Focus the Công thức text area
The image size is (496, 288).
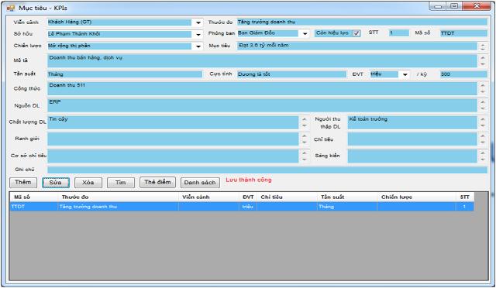coord(262,88)
